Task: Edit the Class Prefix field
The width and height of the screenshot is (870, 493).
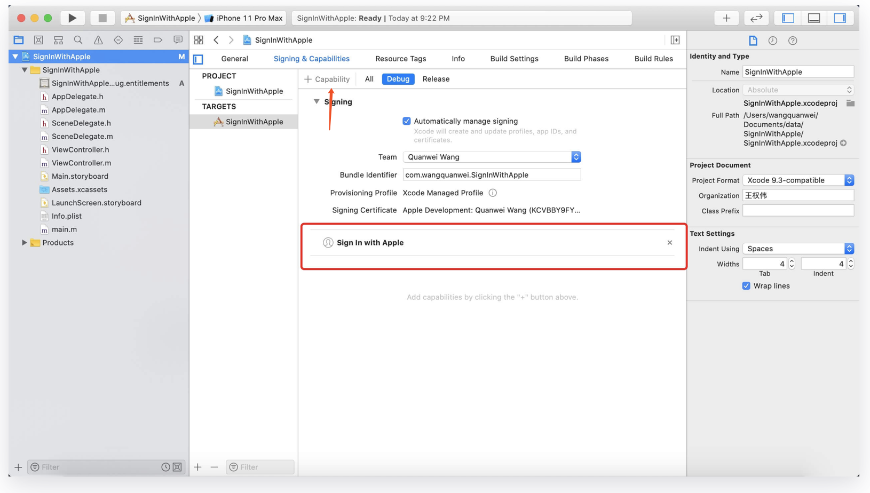Action: [798, 211]
